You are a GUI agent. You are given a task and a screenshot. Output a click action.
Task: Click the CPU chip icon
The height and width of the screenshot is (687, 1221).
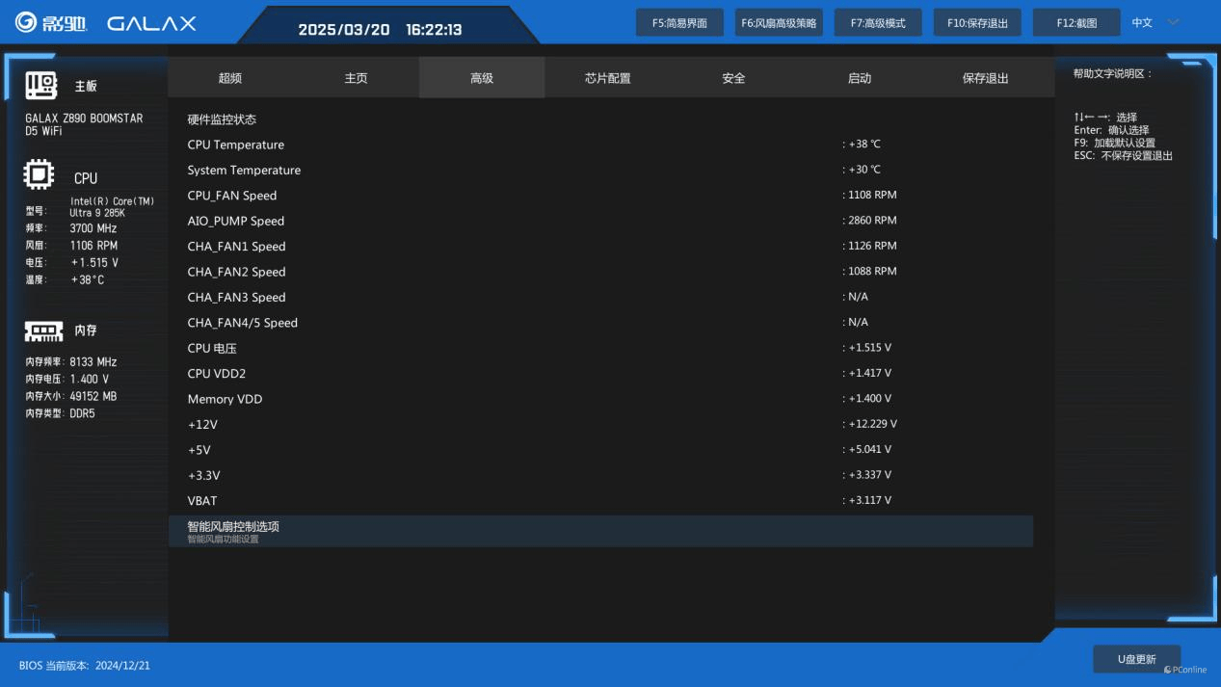(39, 176)
